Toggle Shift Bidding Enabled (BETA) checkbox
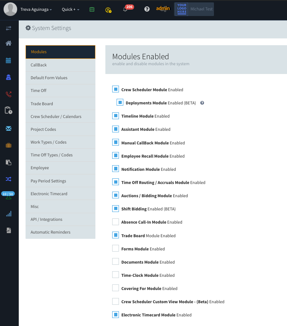The width and height of the screenshot is (287, 326). [116, 208]
